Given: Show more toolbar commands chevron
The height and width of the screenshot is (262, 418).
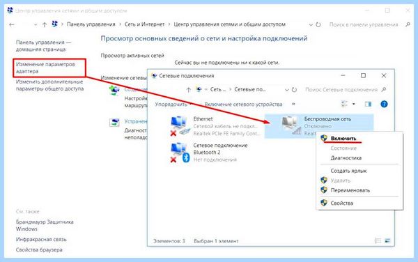Looking at the screenshot, I should coord(293,104).
